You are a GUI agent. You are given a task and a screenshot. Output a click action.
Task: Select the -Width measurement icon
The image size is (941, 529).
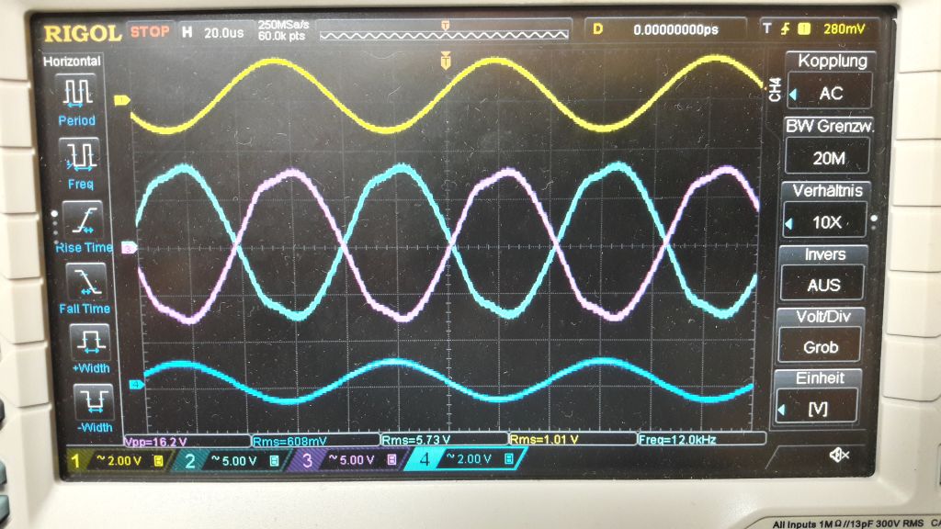[95, 400]
